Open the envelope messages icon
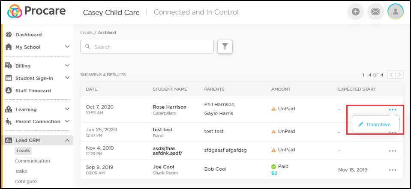 [375, 12]
